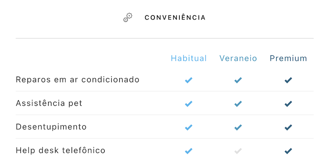Click the Assistência pet row label
Image resolution: width=327 pixels, height=167 pixels.
[x=49, y=103]
